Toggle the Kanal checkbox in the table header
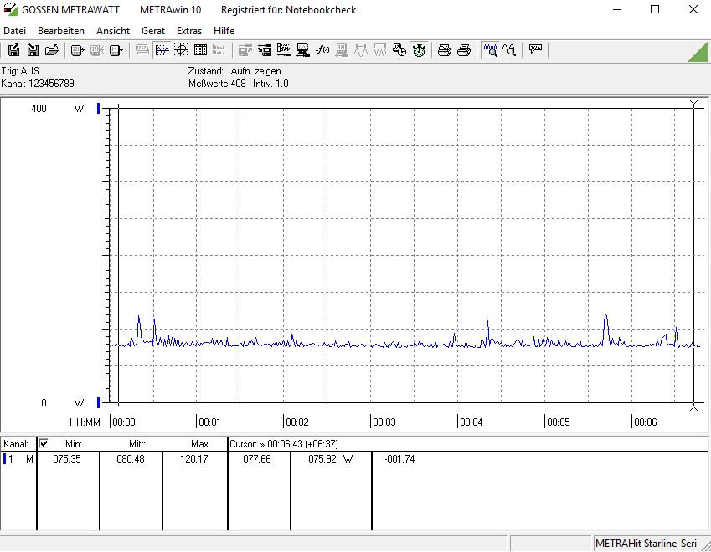The width and height of the screenshot is (711, 552). pos(44,443)
